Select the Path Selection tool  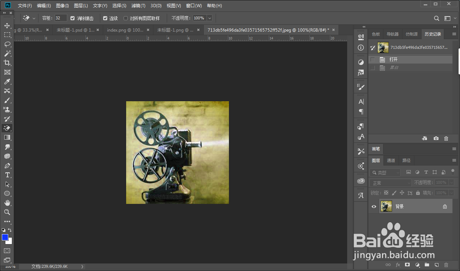click(7, 184)
